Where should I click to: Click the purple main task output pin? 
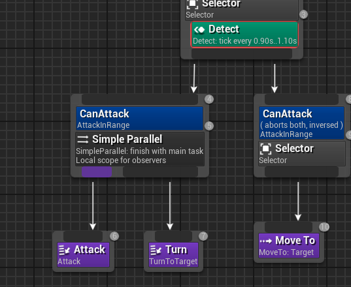(97, 172)
